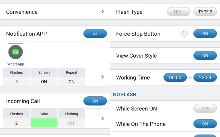This screenshot has width=220, height=137.
Task: Open WhatsApp notification settings chevron
Action: coord(103,77)
